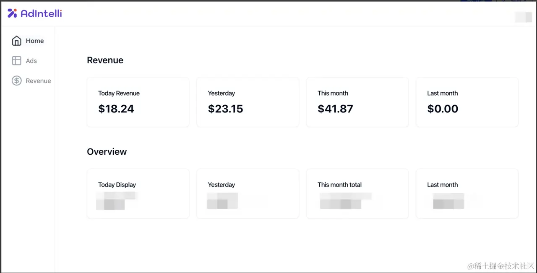Select the Today Revenue $18.24 card
This screenshot has height=273, width=537.
tap(138, 102)
